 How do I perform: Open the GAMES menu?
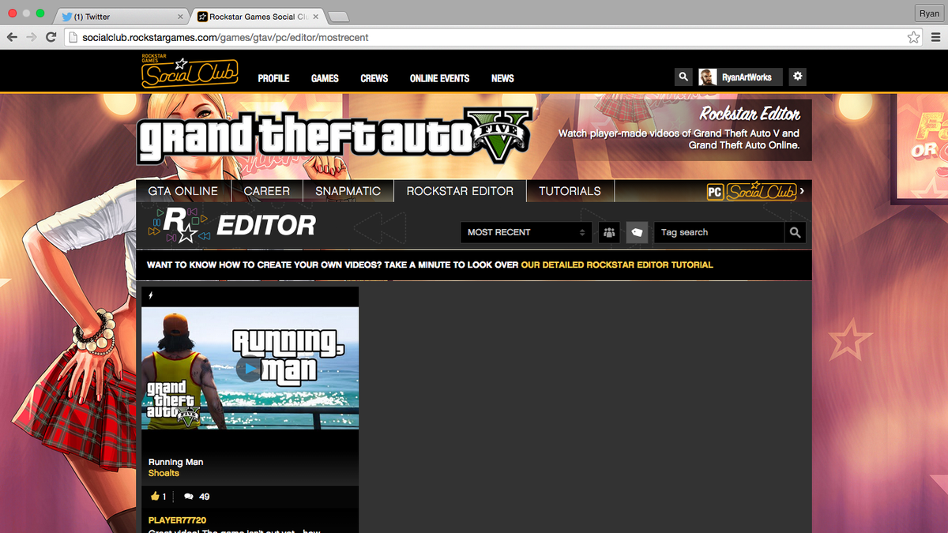325,78
